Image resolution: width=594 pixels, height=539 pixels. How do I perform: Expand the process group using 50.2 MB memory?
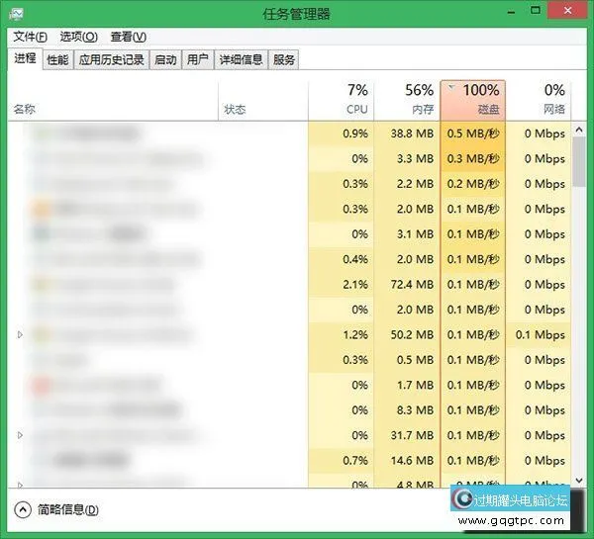point(20,334)
